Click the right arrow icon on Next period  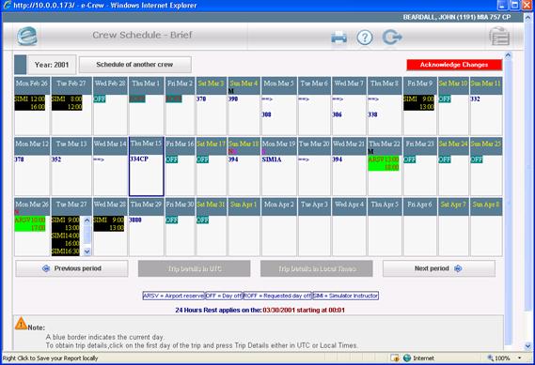point(458,268)
